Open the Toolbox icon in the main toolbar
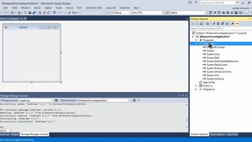The image size is (252, 142). click(x=224, y=13)
